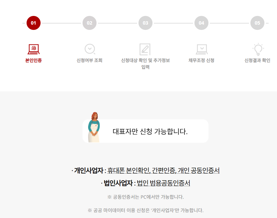277x218 pixels.
Task: Click the lightbulb icon above 신청결과 확인
Action: pos(258,49)
